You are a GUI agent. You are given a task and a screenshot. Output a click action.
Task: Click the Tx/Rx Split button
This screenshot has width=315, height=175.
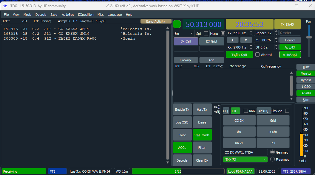pyautogui.click(x=239, y=54)
